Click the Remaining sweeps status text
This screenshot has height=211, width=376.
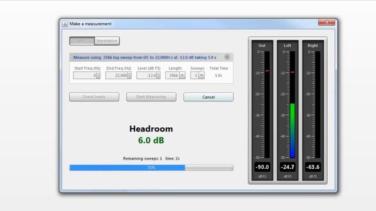151,158
